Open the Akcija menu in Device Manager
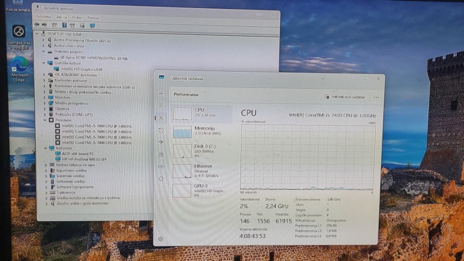This screenshot has width=464, height=261. [x=62, y=17]
